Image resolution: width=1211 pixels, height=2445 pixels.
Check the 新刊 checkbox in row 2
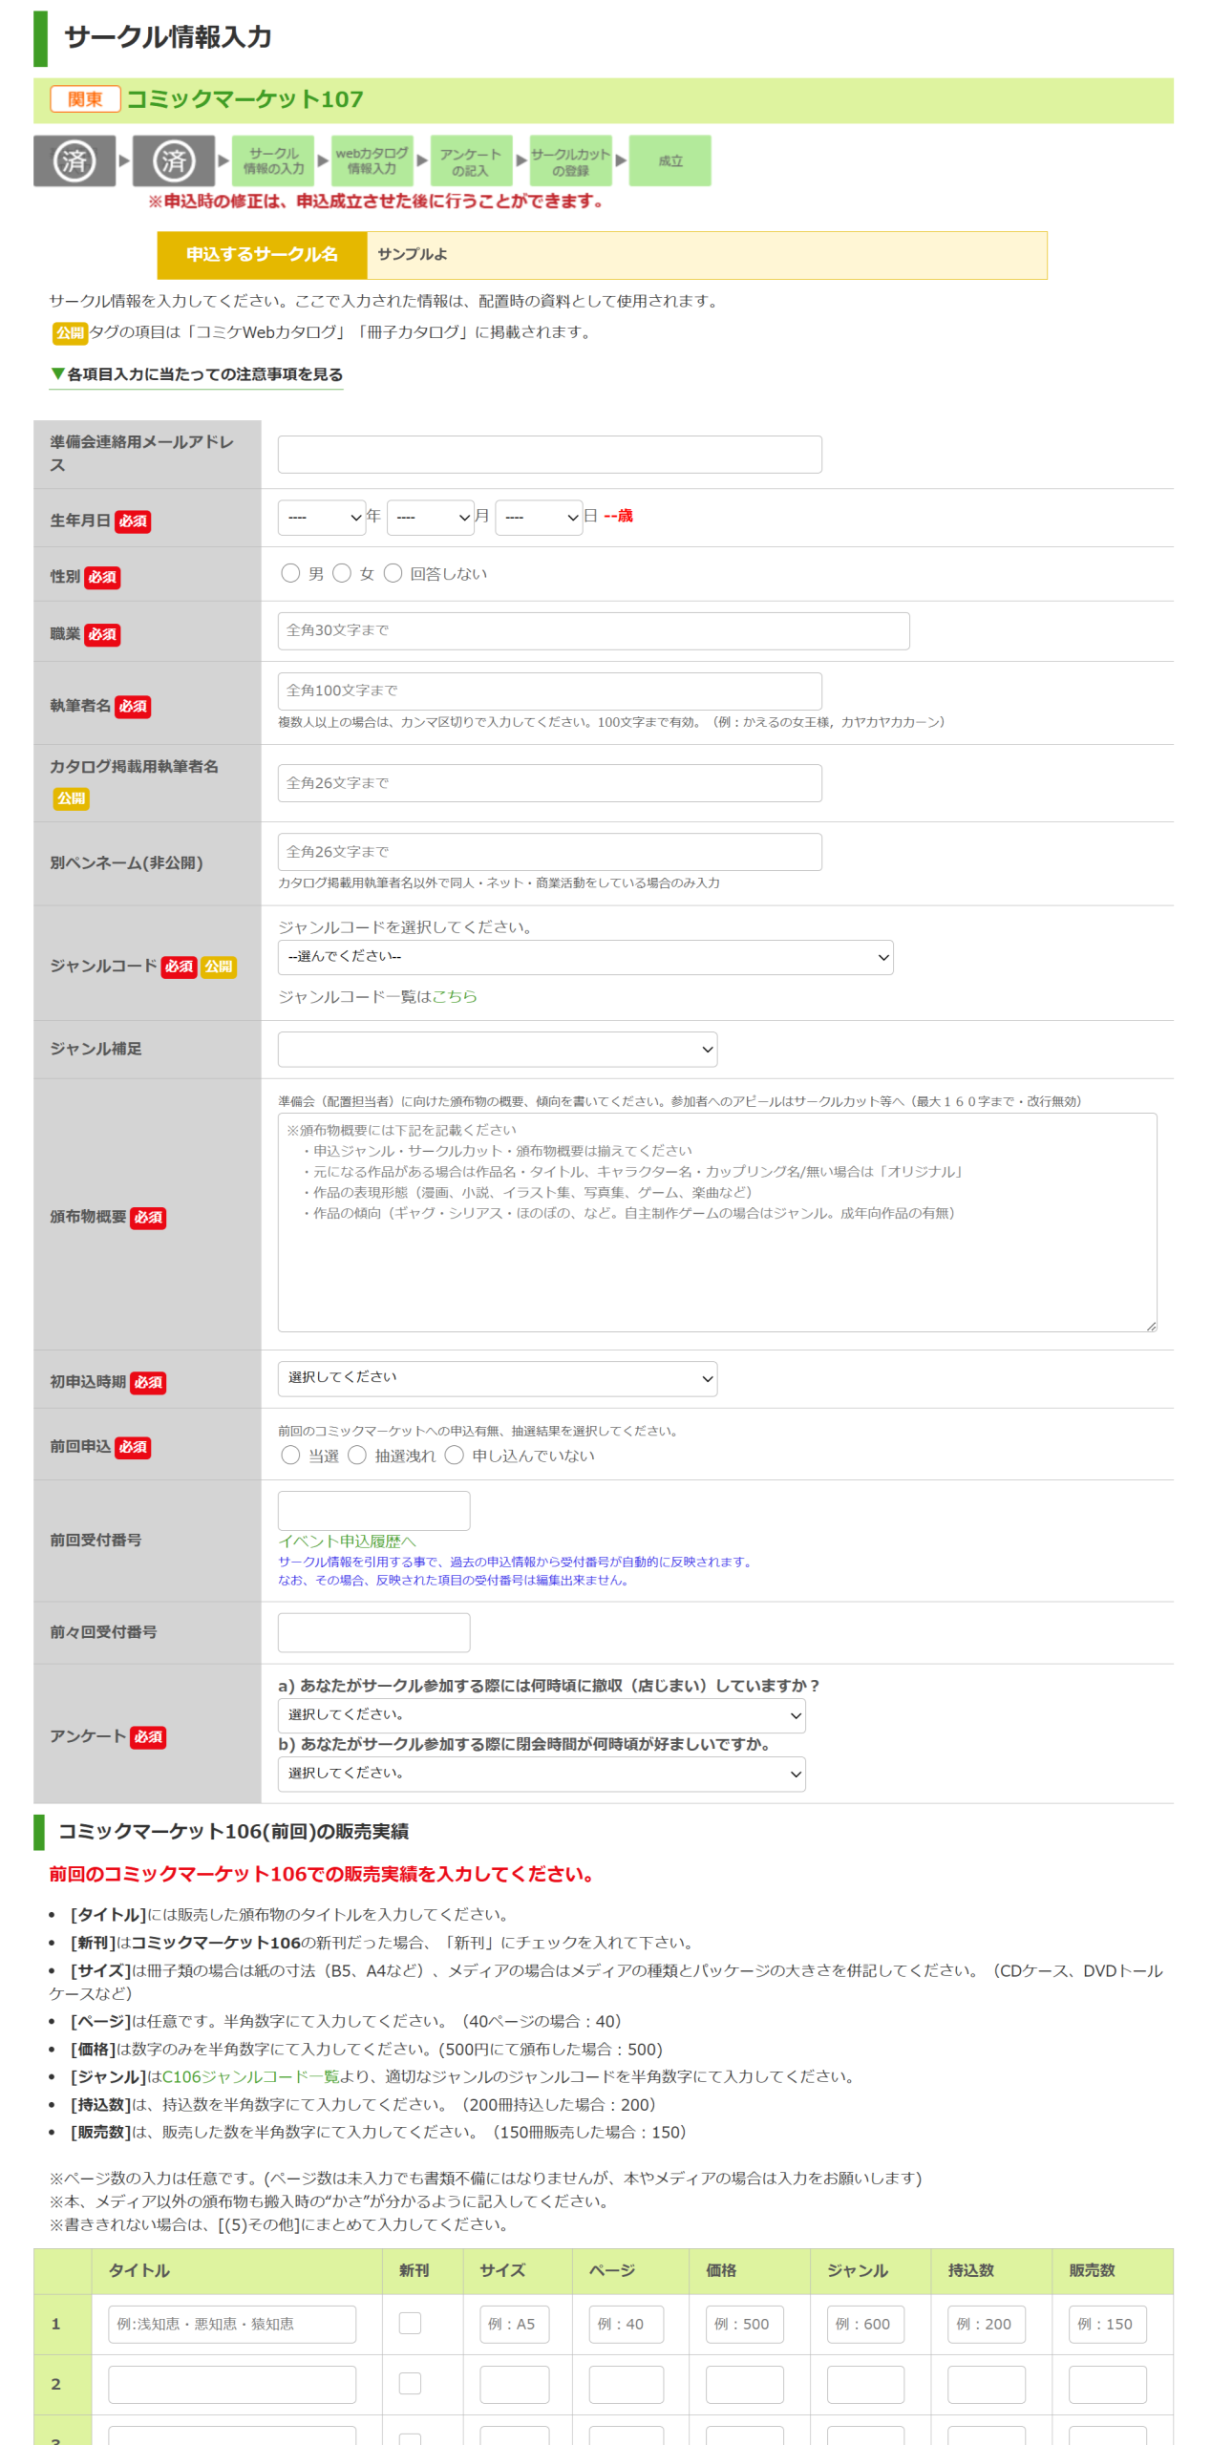pos(410,2384)
